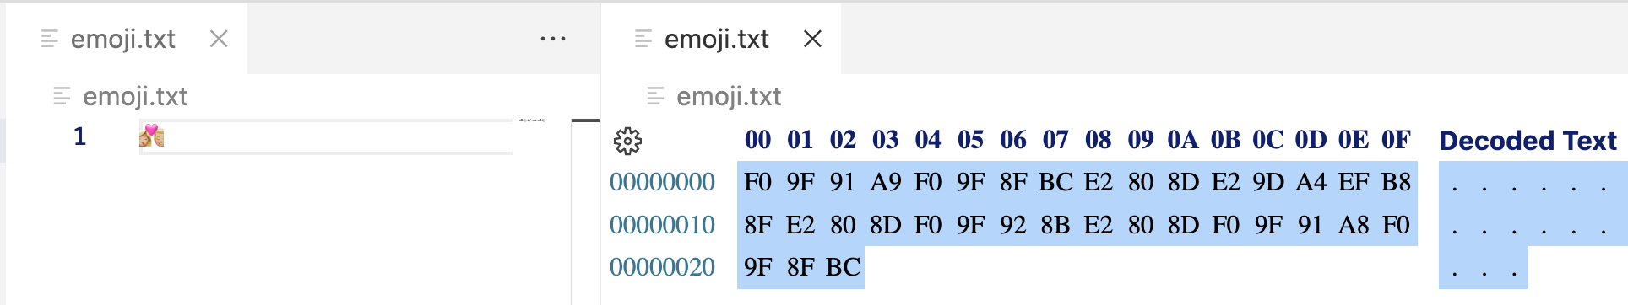
Task: Open the More Actions ellipsis menu
Action: coord(553,39)
